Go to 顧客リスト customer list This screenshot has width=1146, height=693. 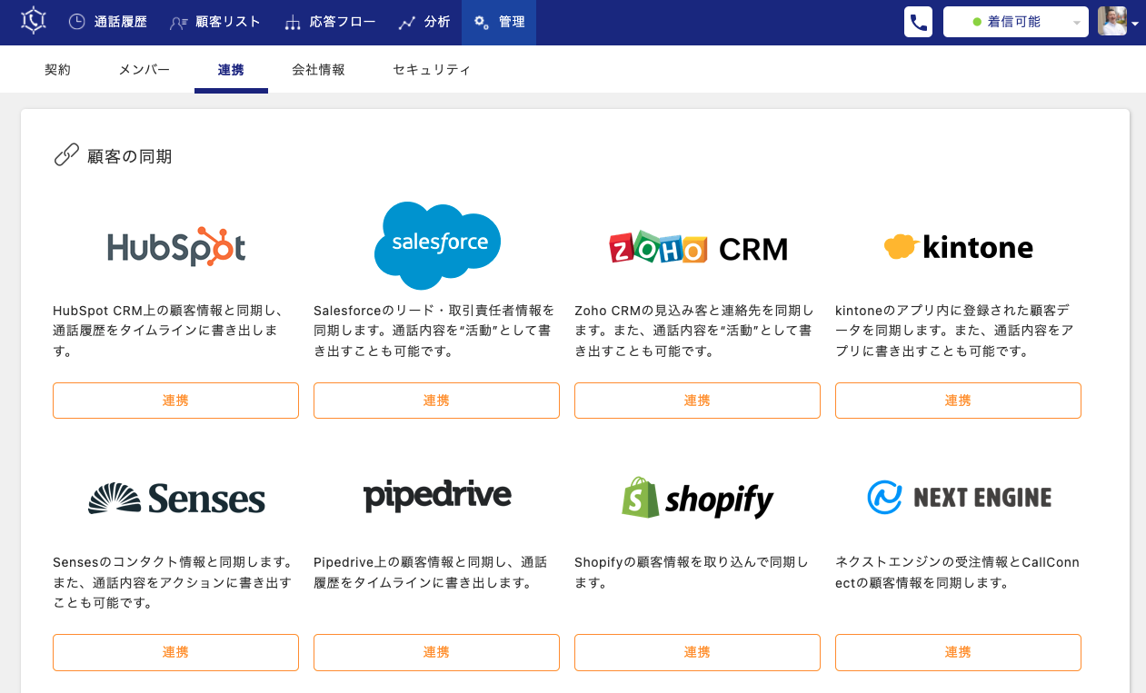click(215, 22)
